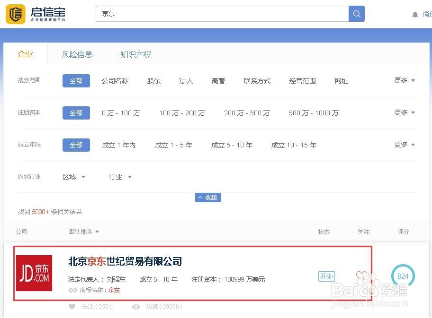
Task: Filter search scope by 网址
Action: coord(342,81)
